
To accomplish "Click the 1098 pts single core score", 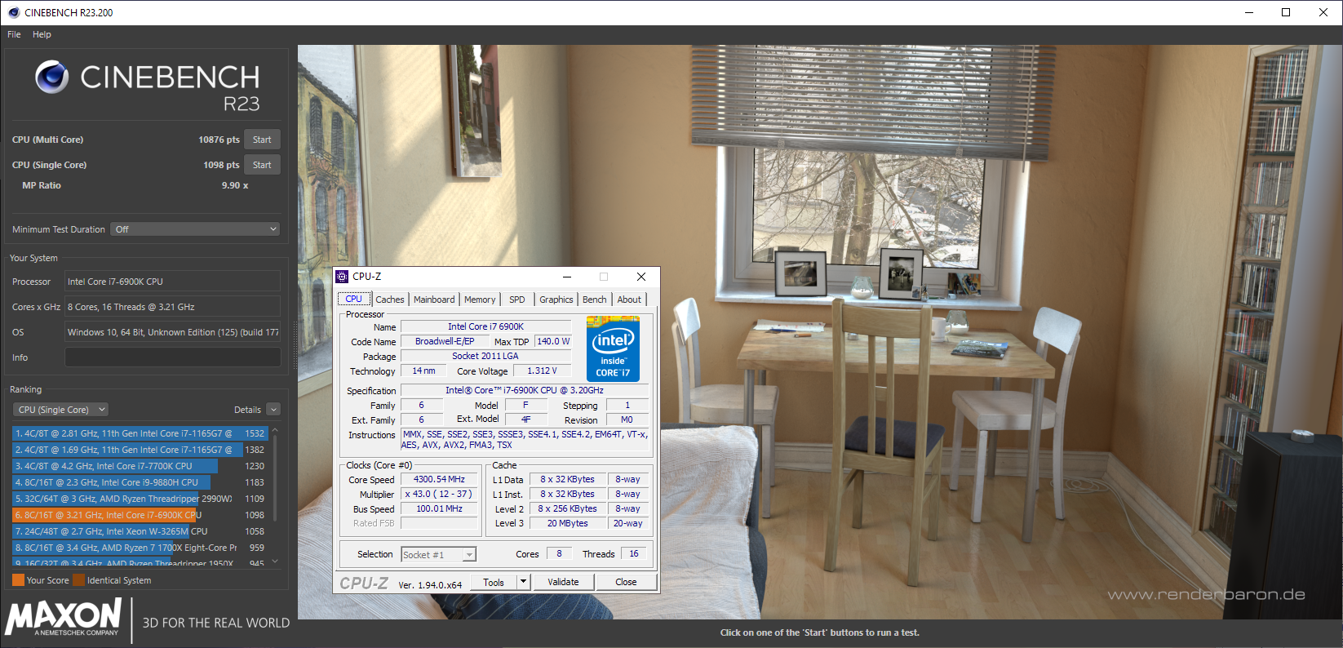I will click(x=221, y=165).
